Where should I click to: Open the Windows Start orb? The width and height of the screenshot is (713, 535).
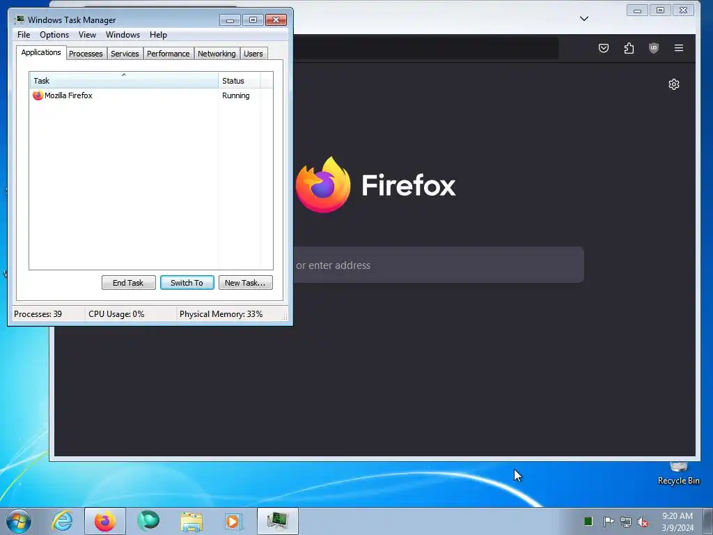[19, 521]
